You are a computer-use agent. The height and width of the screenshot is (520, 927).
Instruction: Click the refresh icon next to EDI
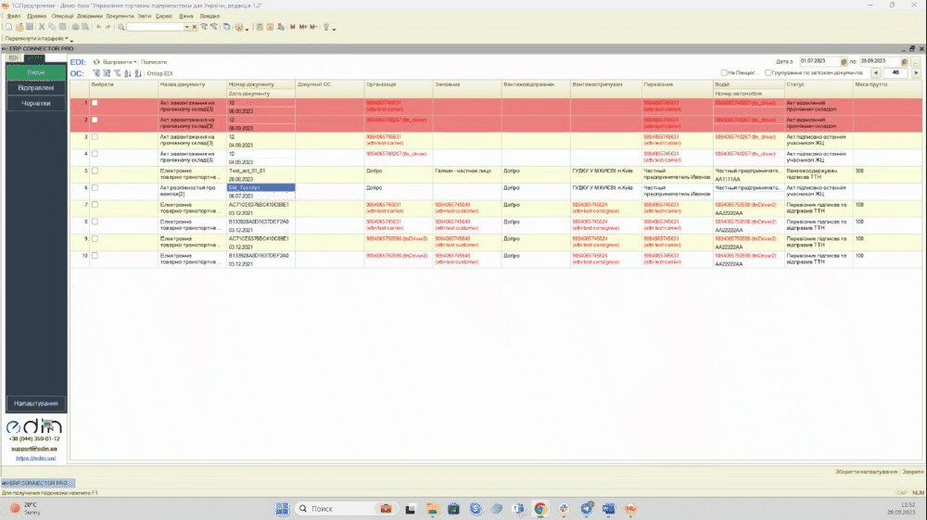coord(96,62)
